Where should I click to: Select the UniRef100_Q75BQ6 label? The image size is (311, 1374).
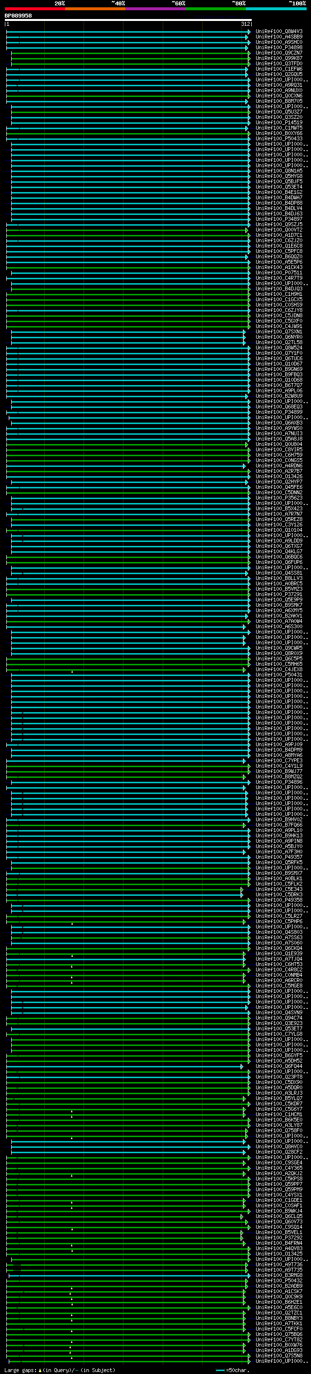point(279,1334)
